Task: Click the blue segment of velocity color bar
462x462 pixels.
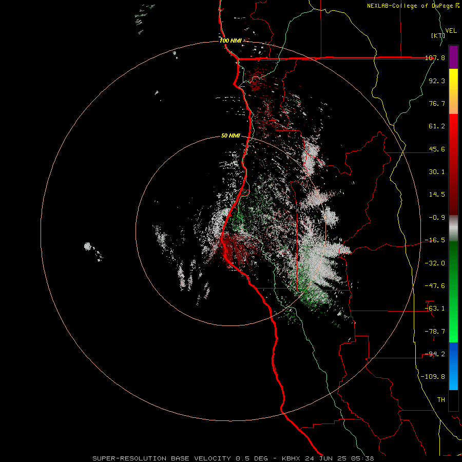Action: pos(453,366)
